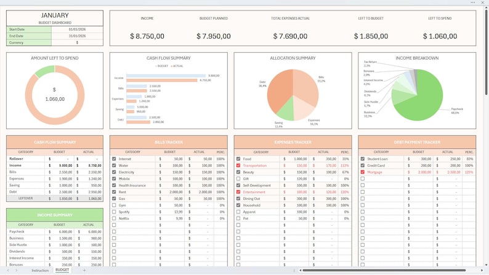The width and height of the screenshot is (489, 275).
Task: Select the $ 7.950,00 budget planned value
Action: coord(214,36)
